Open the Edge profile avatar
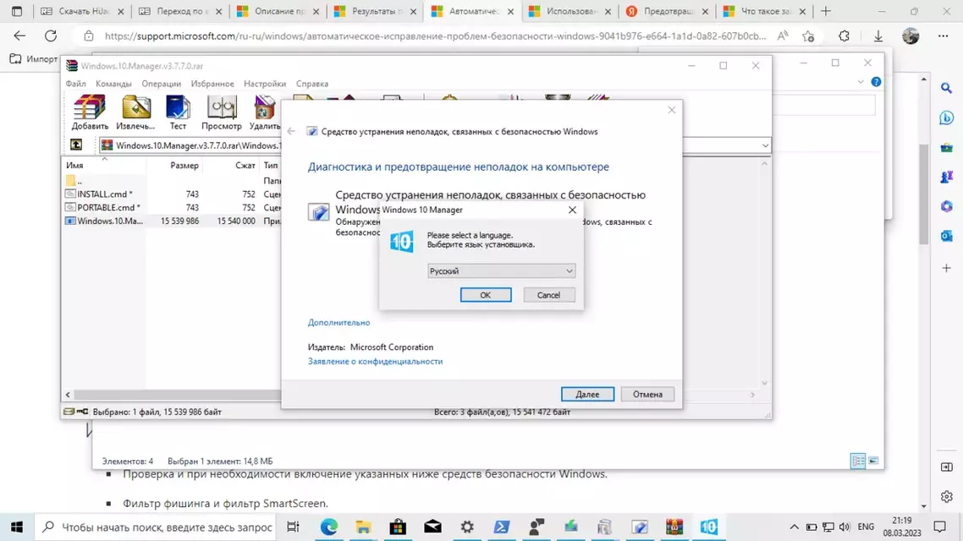963x541 pixels. click(911, 36)
